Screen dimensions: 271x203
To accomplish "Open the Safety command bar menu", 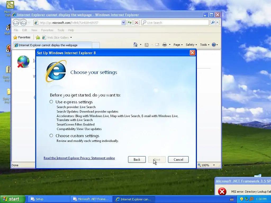I will point(191,45).
